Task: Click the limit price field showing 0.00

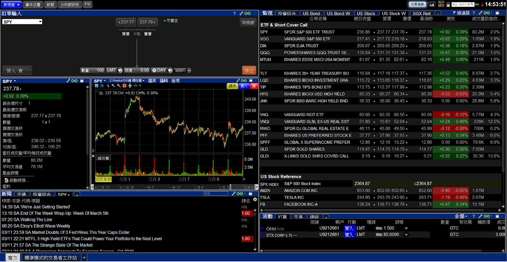Action: [x=137, y=70]
